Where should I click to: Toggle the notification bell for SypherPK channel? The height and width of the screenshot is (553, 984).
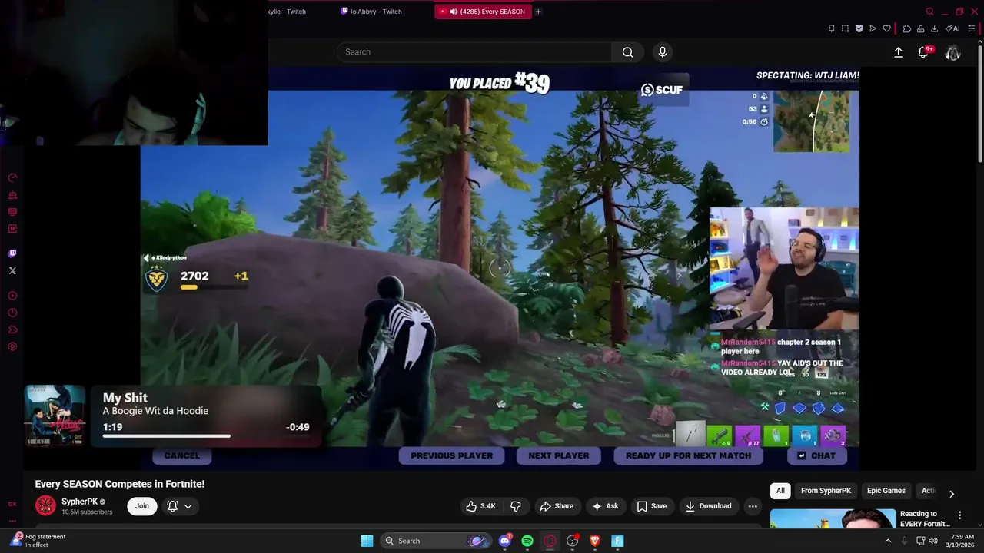pyautogui.click(x=173, y=506)
